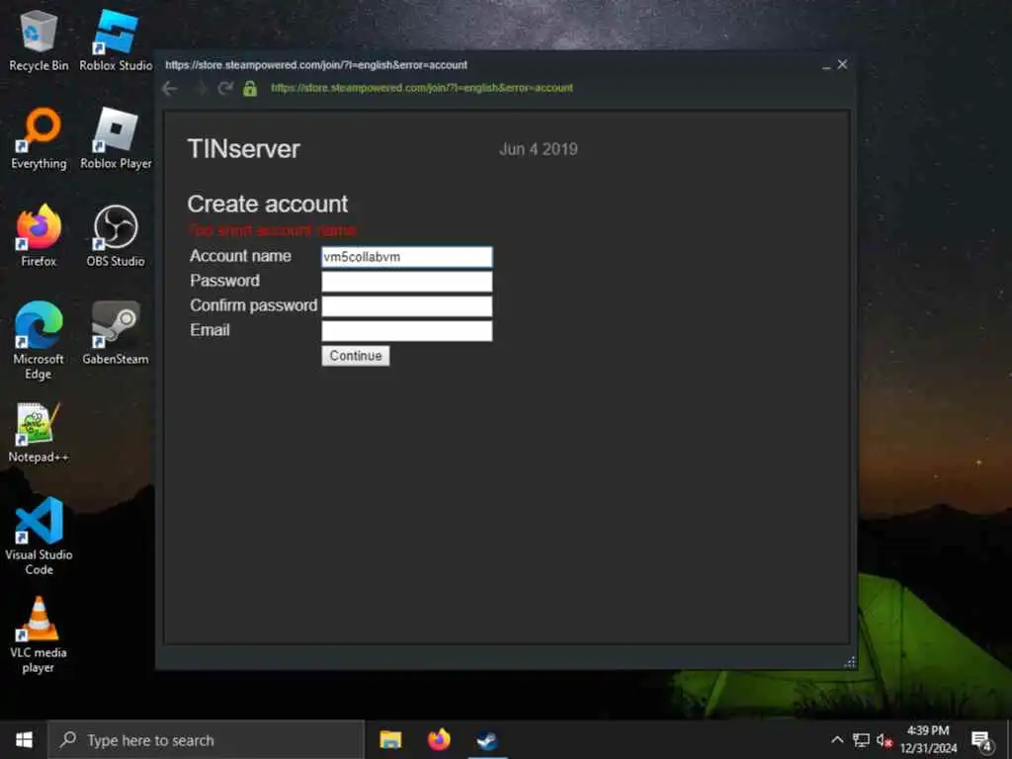Select the GabenSteam desktop icon
This screenshot has width=1012, height=759.
(116, 333)
